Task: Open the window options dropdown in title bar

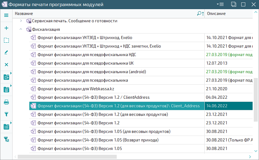Action: (x=220, y=4)
